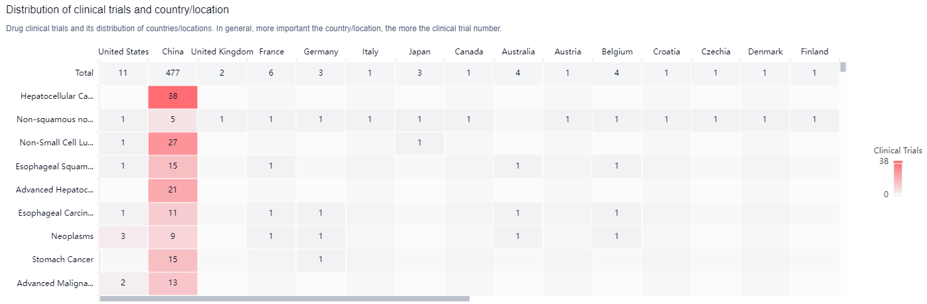
Task: Select the United States column header
Action: point(123,52)
